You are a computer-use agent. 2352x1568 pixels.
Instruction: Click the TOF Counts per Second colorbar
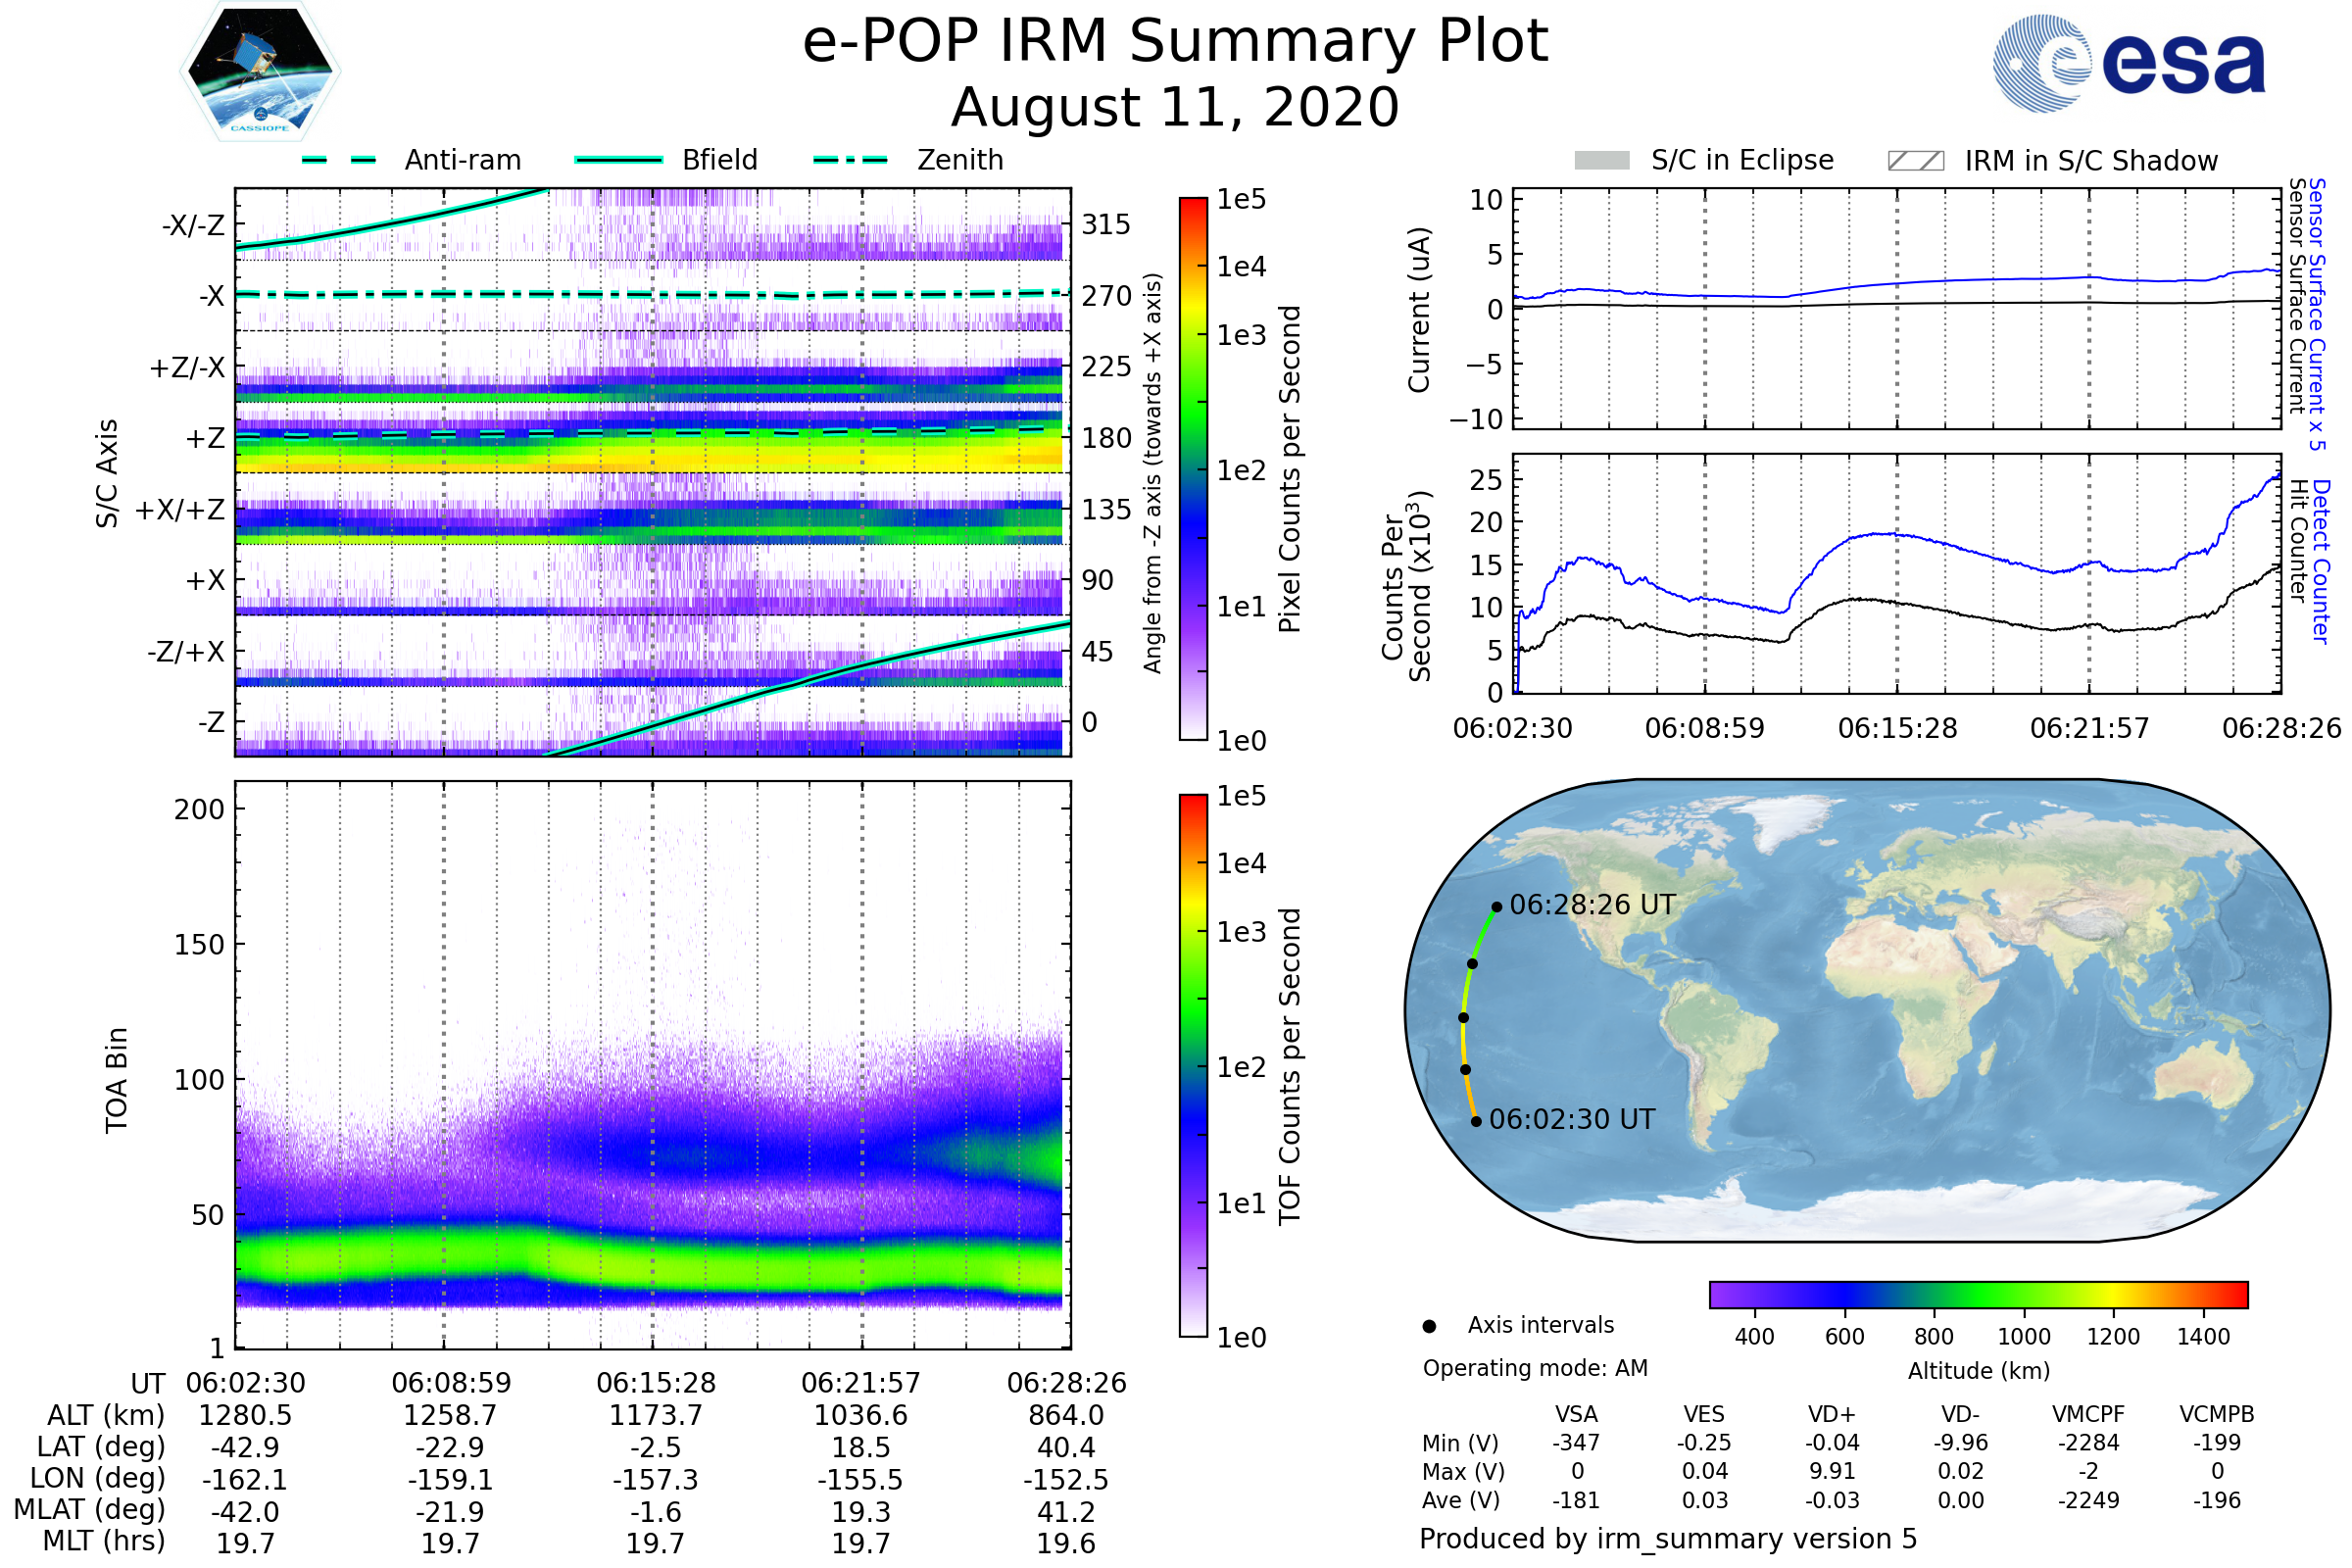pos(1193,1065)
